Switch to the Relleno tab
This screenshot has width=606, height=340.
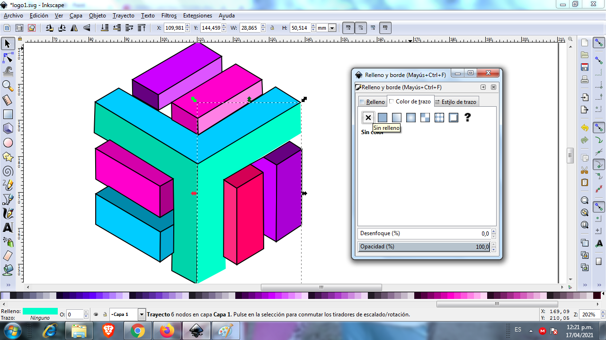(372, 102)
